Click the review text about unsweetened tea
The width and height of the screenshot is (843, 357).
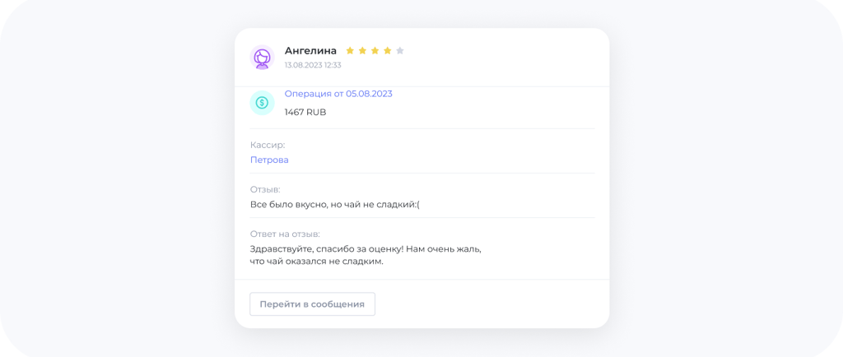(335, 205)
